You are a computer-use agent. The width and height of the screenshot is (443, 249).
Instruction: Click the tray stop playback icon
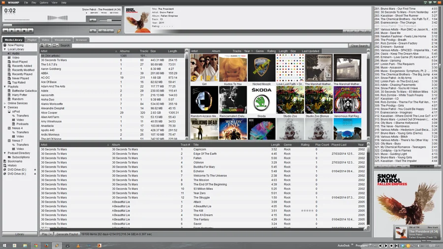click(391, 246)
